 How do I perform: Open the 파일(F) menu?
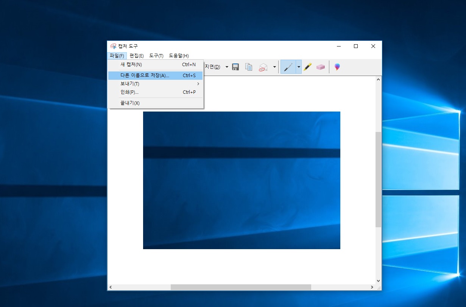point(117,56)
